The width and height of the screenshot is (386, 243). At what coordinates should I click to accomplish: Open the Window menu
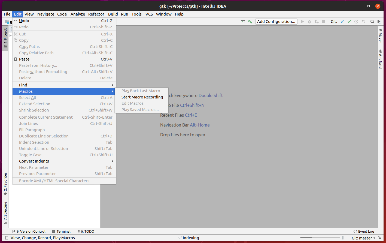click(164, 14)
